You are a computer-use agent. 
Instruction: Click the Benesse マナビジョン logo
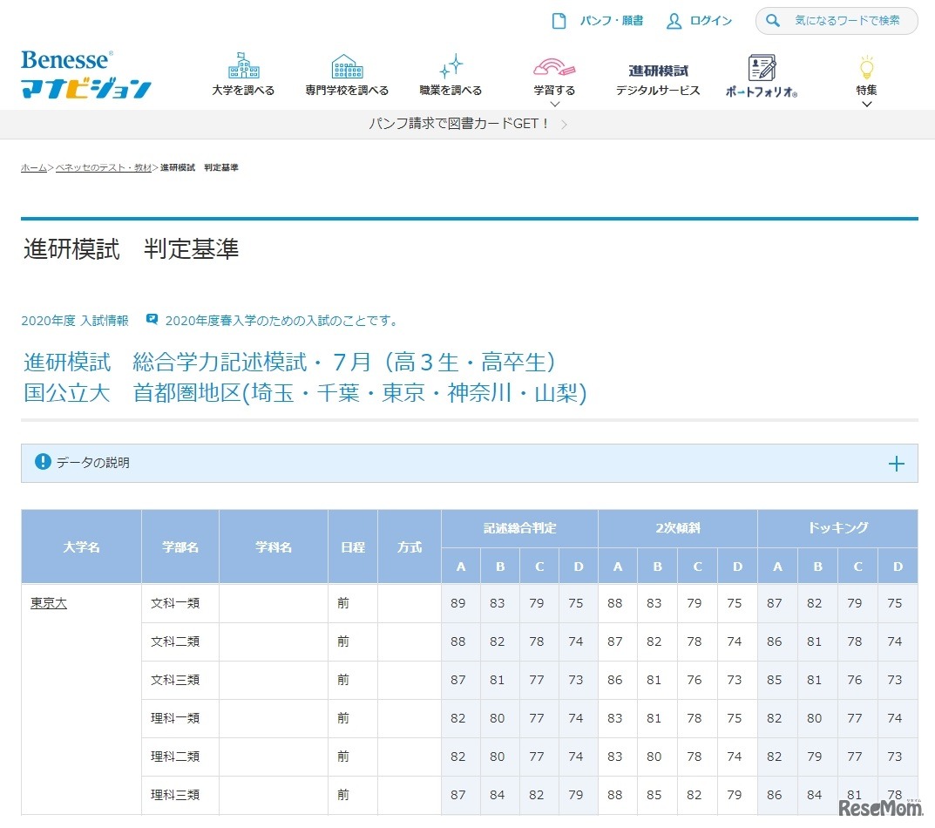click(x=85, y=74)
